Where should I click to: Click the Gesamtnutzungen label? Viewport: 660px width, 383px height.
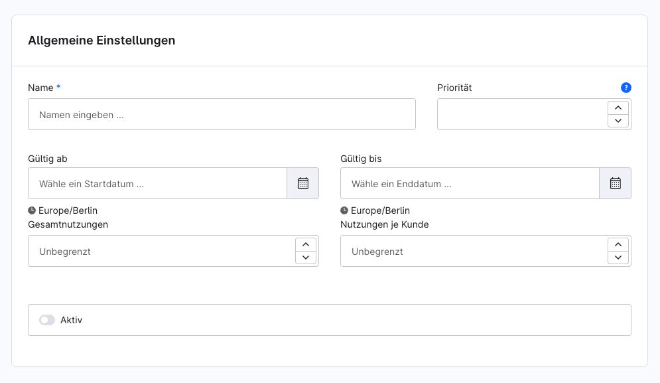pyautogui.click(x=68, y=224)
